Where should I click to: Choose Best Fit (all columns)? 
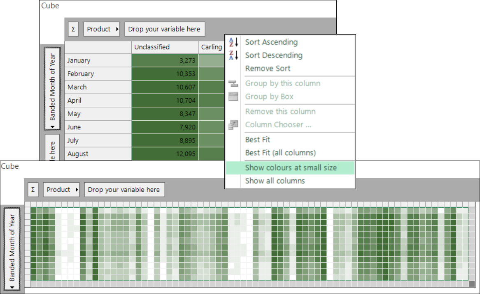[280, 153]
